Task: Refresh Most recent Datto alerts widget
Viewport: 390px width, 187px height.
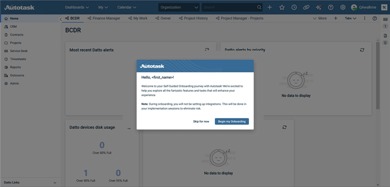Action: click(x=207, y=50)
